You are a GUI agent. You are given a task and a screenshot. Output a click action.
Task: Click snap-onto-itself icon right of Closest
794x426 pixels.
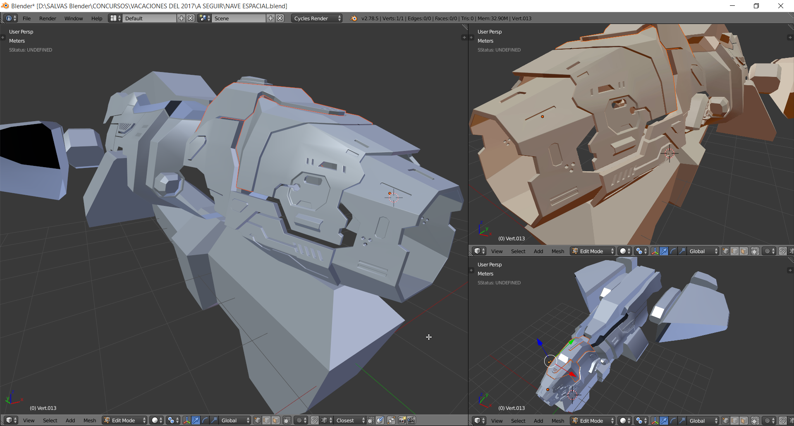(371, 420)
